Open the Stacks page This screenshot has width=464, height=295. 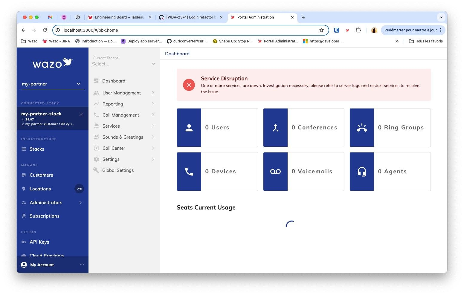pyautogui.click(x=37, y=149)
